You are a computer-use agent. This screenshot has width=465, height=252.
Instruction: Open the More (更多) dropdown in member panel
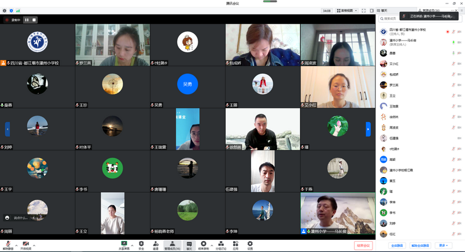click(x=444, y=246)
